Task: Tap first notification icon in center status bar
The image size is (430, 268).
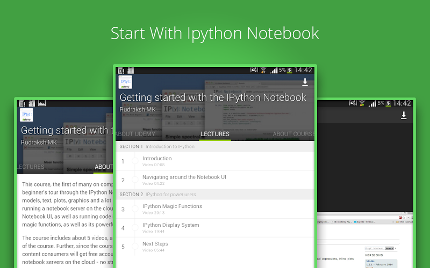Action: tap(121, 71)
